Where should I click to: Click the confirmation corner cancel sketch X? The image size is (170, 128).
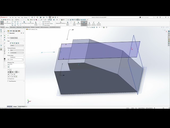167,31
